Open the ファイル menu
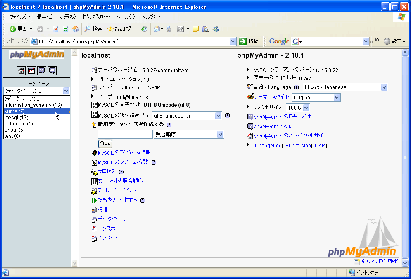 pos(20,17)
